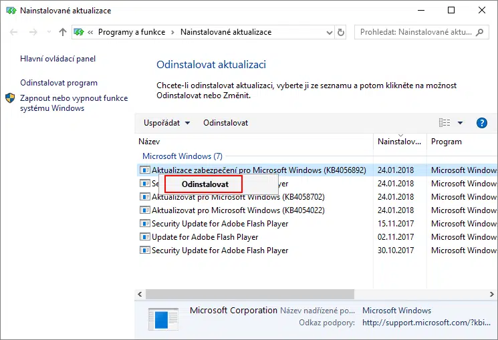The height and width of the screenshot is (340, 498).
Task: Close the Nainstalované aktualizace window
Action: 482,10
